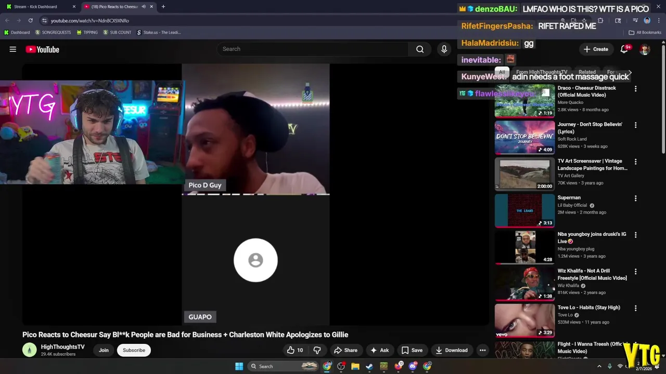Play Draco Cheesur Disstrack thumbnail
The width and height of the screenshot is (666, 374).
click(x=524, y=101)
